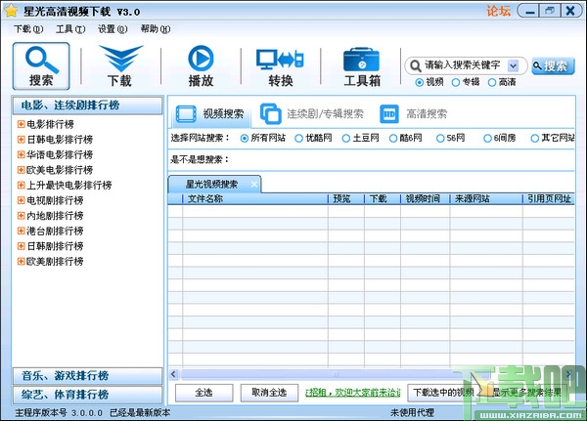Screen dimensions: 587x421
Task: Open the 论坛 forum link
Action: 498,11
